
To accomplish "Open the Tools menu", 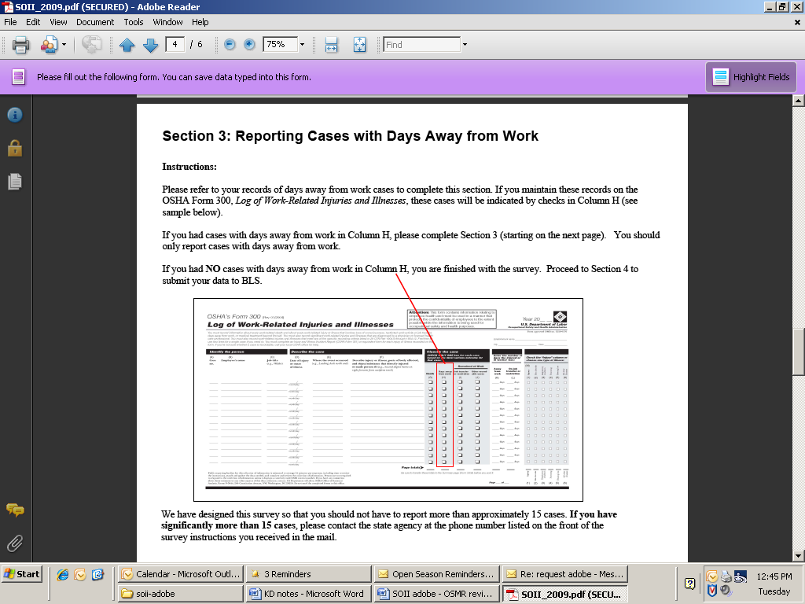I will [134, 22].
